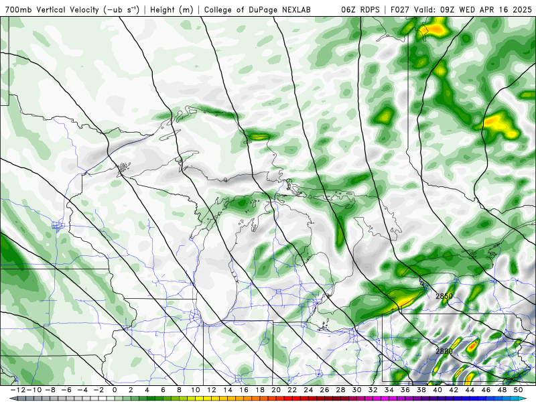Click the '2' value on color scale

pos(131,390)
